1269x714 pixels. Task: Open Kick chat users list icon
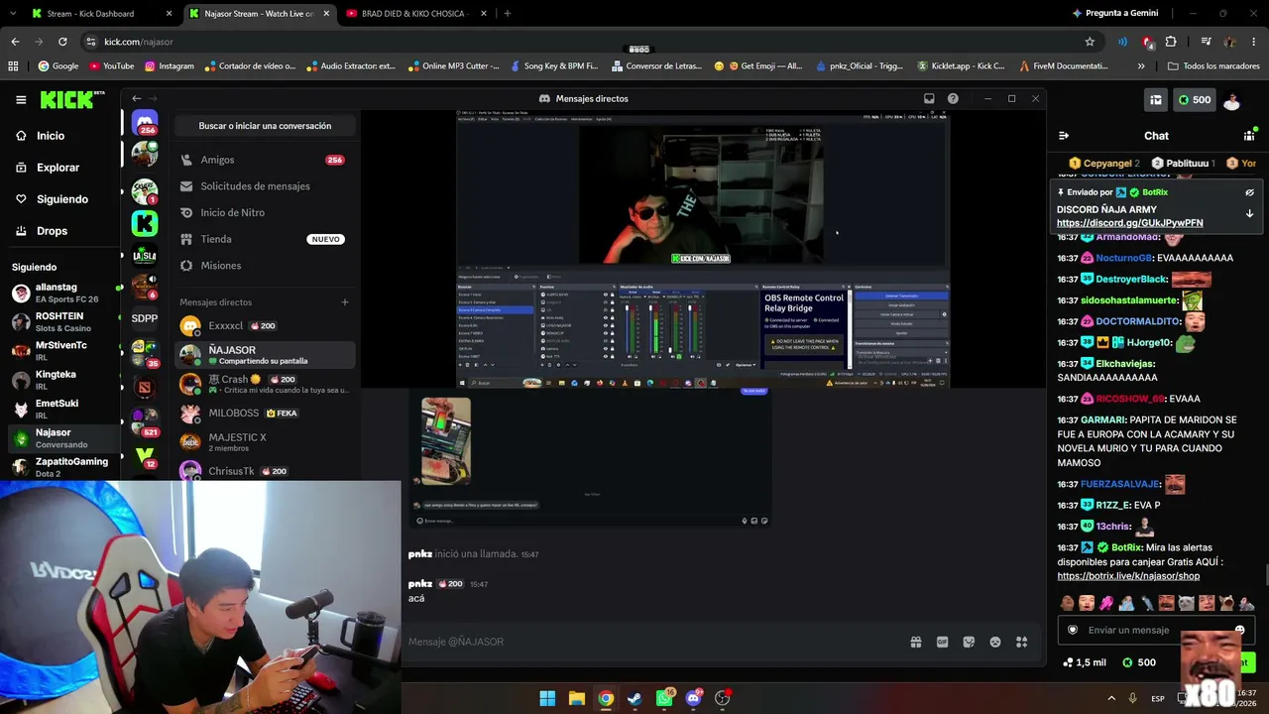coord(1249,136)
